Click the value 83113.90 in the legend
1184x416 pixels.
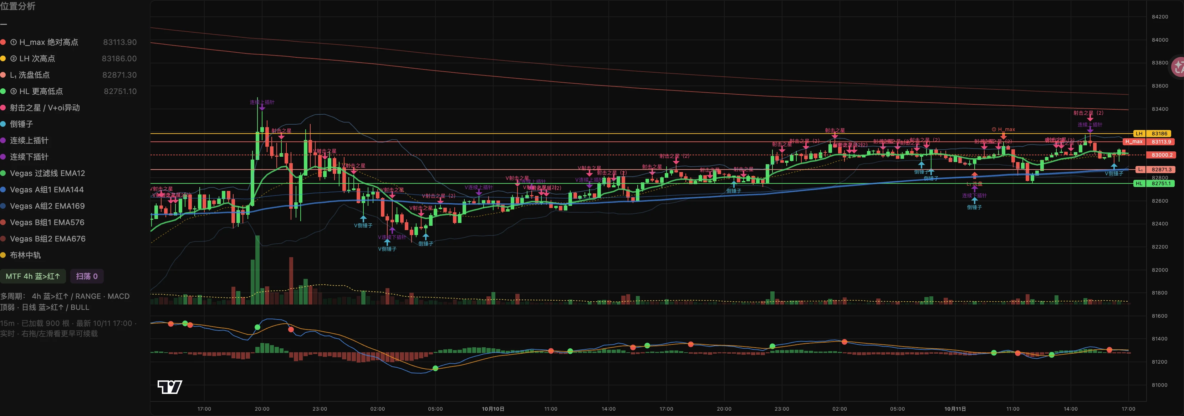[x=119, y=42]
